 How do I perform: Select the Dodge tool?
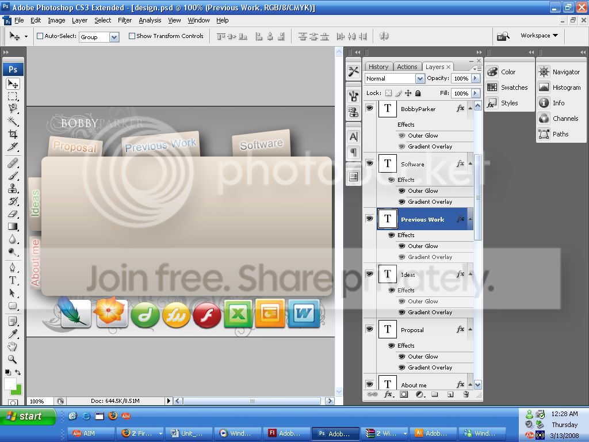point(13,252)
